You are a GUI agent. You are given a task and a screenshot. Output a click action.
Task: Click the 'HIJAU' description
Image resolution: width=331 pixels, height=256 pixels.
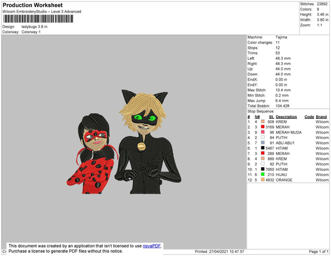click(x=281, y=174)
